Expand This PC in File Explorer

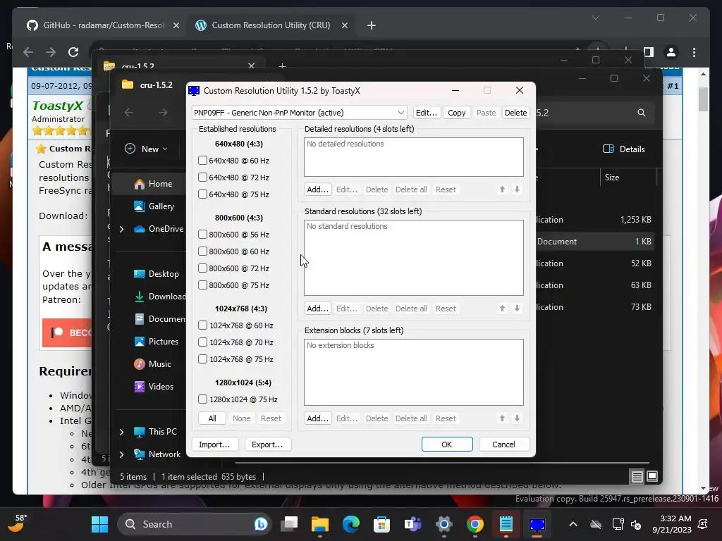[x=121, y=432]
